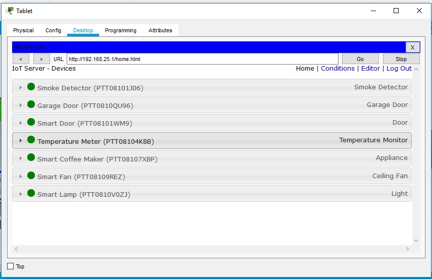Click the green status indicator beside Garage Door
The width and height of the screenshot is (432, 279).
pos(31,104)
